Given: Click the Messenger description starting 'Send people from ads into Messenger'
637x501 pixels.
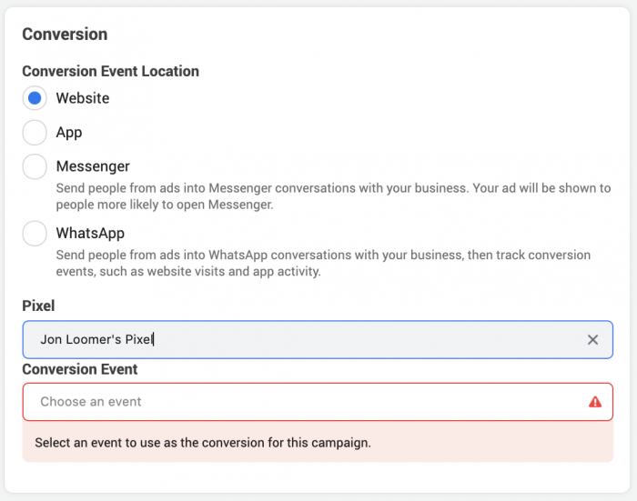Looking at the screenshot, I should [334, 196].
